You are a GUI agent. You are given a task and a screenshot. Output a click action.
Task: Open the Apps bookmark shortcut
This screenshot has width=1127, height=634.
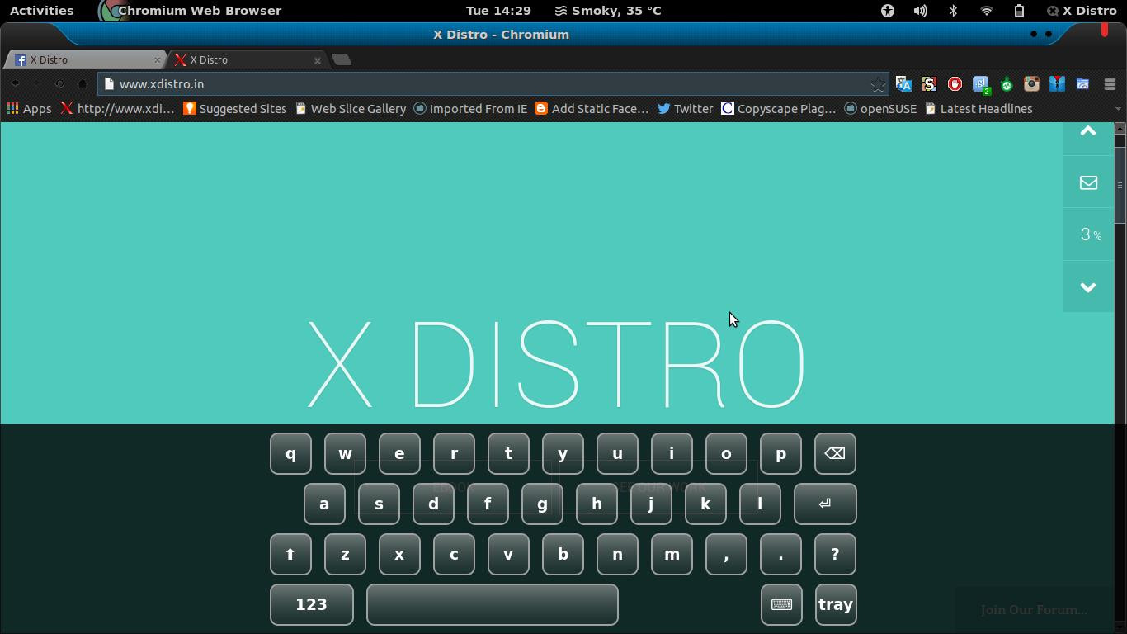pos(30,109)
